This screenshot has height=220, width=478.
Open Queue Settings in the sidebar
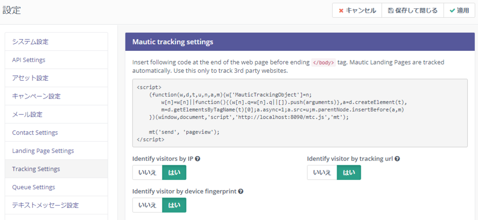click(x=56, y=187)
